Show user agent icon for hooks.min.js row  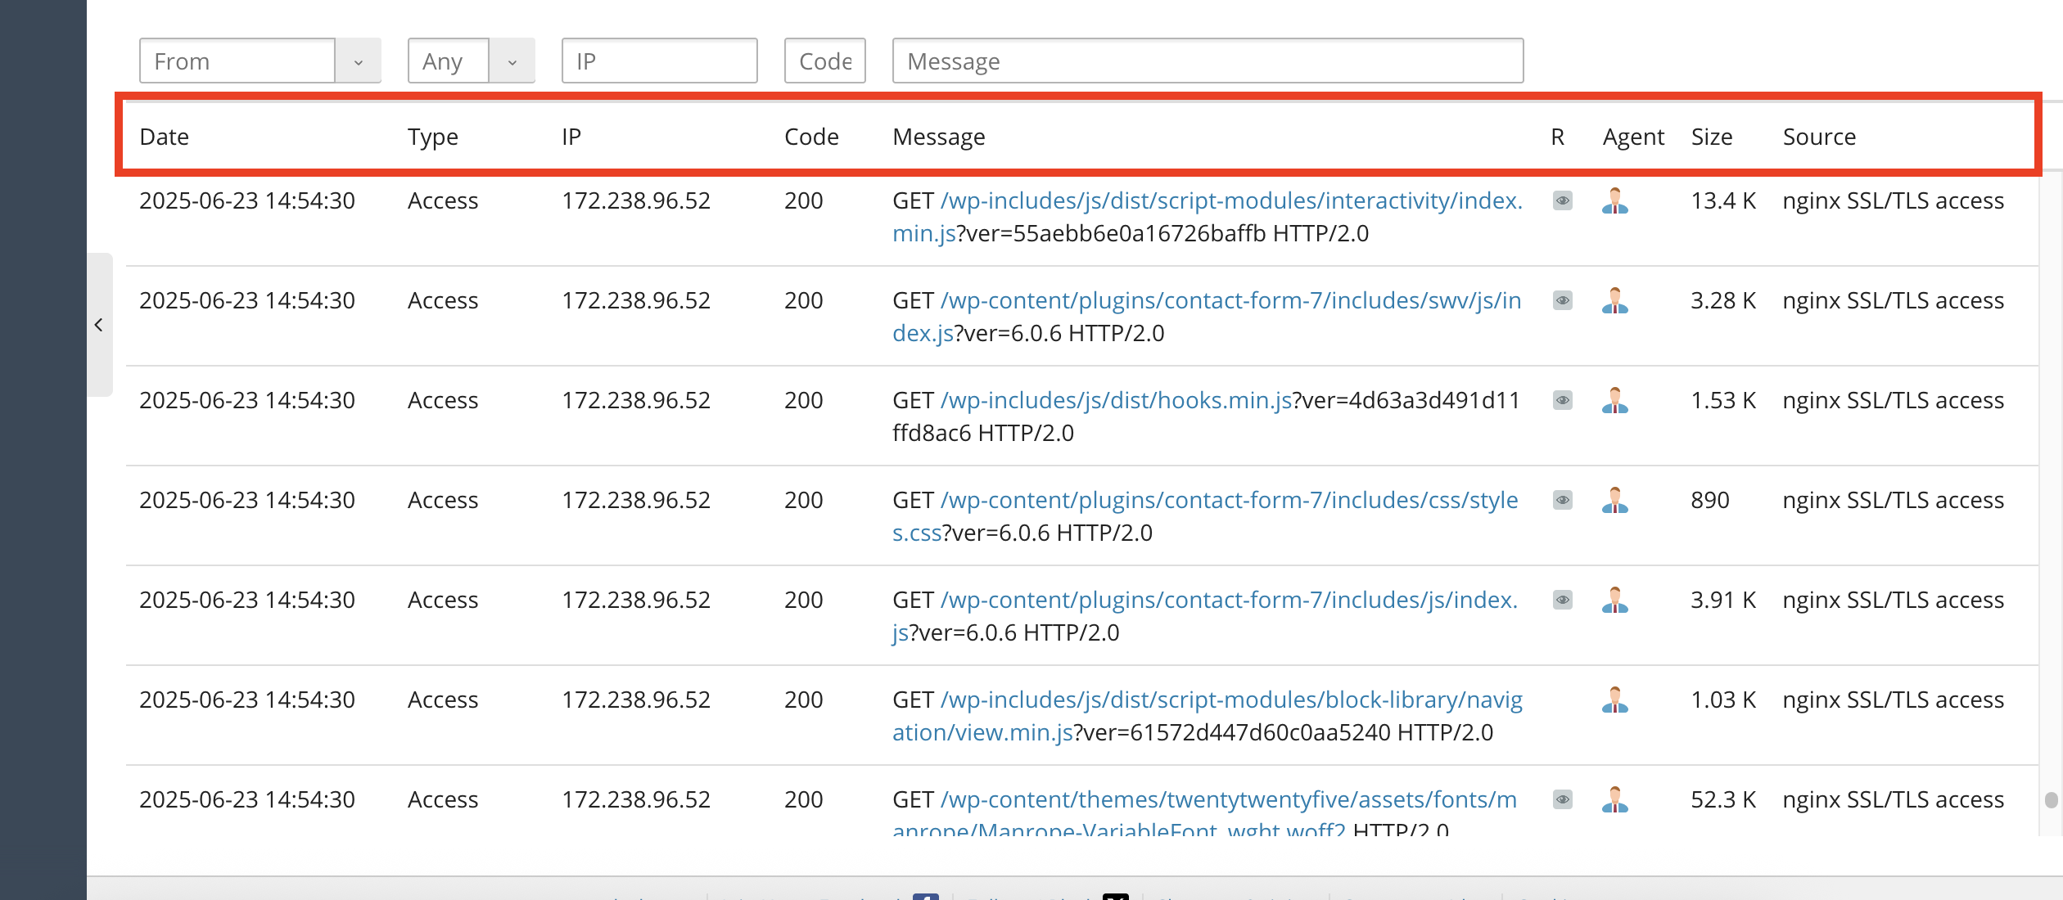pyautogui.click(x=1614, y=400)
